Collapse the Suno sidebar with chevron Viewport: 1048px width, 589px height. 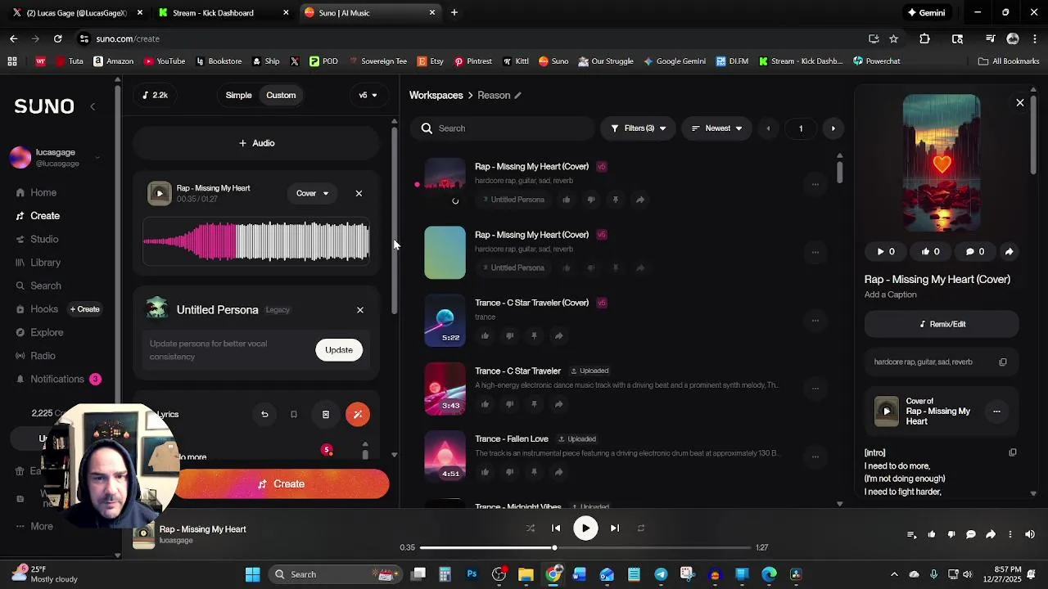pos(93,106)
